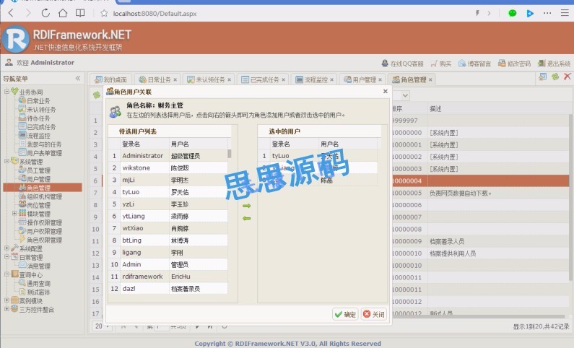Collapse the 日常管理 tree node
Viewport: 574px width, 348px height.
(x=6, y=257)
